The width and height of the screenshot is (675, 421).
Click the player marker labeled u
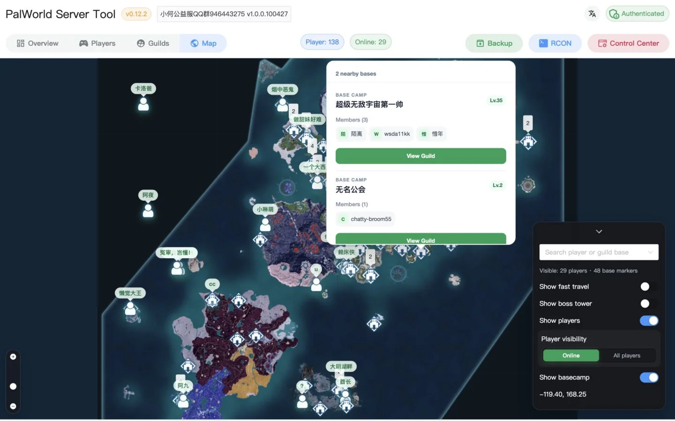pos(316,284)
